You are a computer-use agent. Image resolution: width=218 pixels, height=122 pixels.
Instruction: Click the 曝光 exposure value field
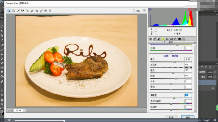point(188,59)
